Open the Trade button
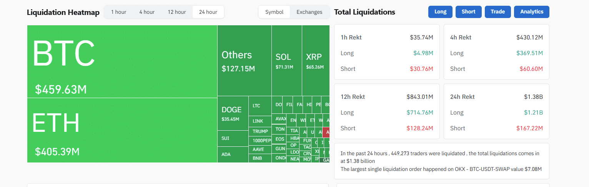This screenshot has height=187, width=589. 497,12
